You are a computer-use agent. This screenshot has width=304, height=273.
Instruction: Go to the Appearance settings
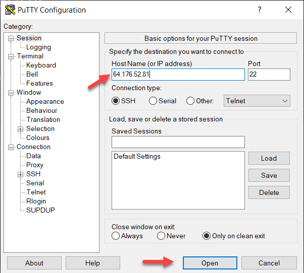click(x=45, y=101)
